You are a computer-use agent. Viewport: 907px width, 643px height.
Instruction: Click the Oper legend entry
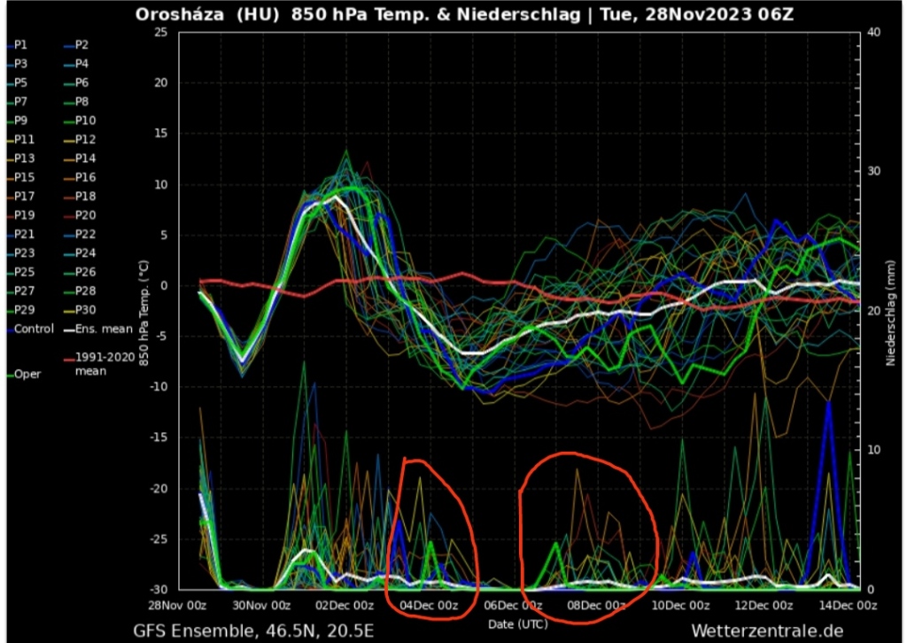27,374
